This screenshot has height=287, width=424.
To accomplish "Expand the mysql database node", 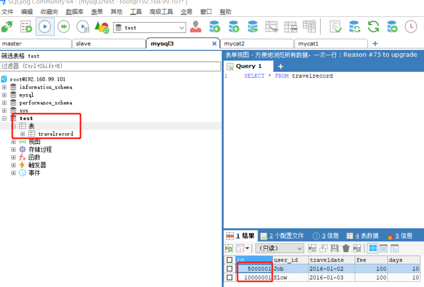I will [x=4, y=95].
